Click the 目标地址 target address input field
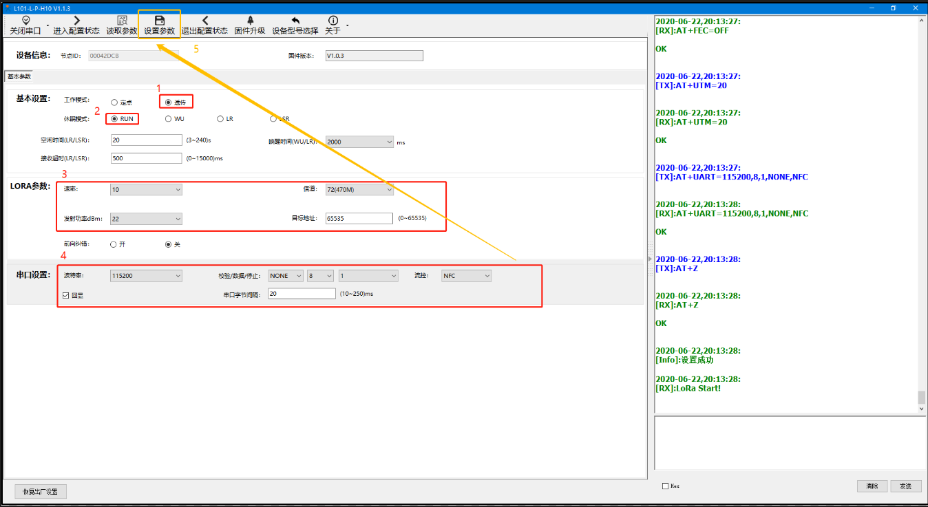This screenshot has width=928, height=507. (359, 218)
